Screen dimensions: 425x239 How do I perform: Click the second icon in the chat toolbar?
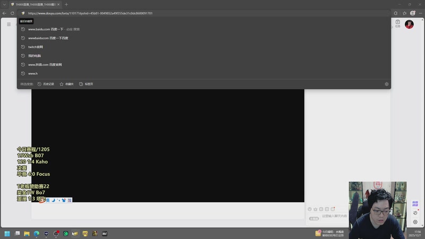[x=315, y=209]
